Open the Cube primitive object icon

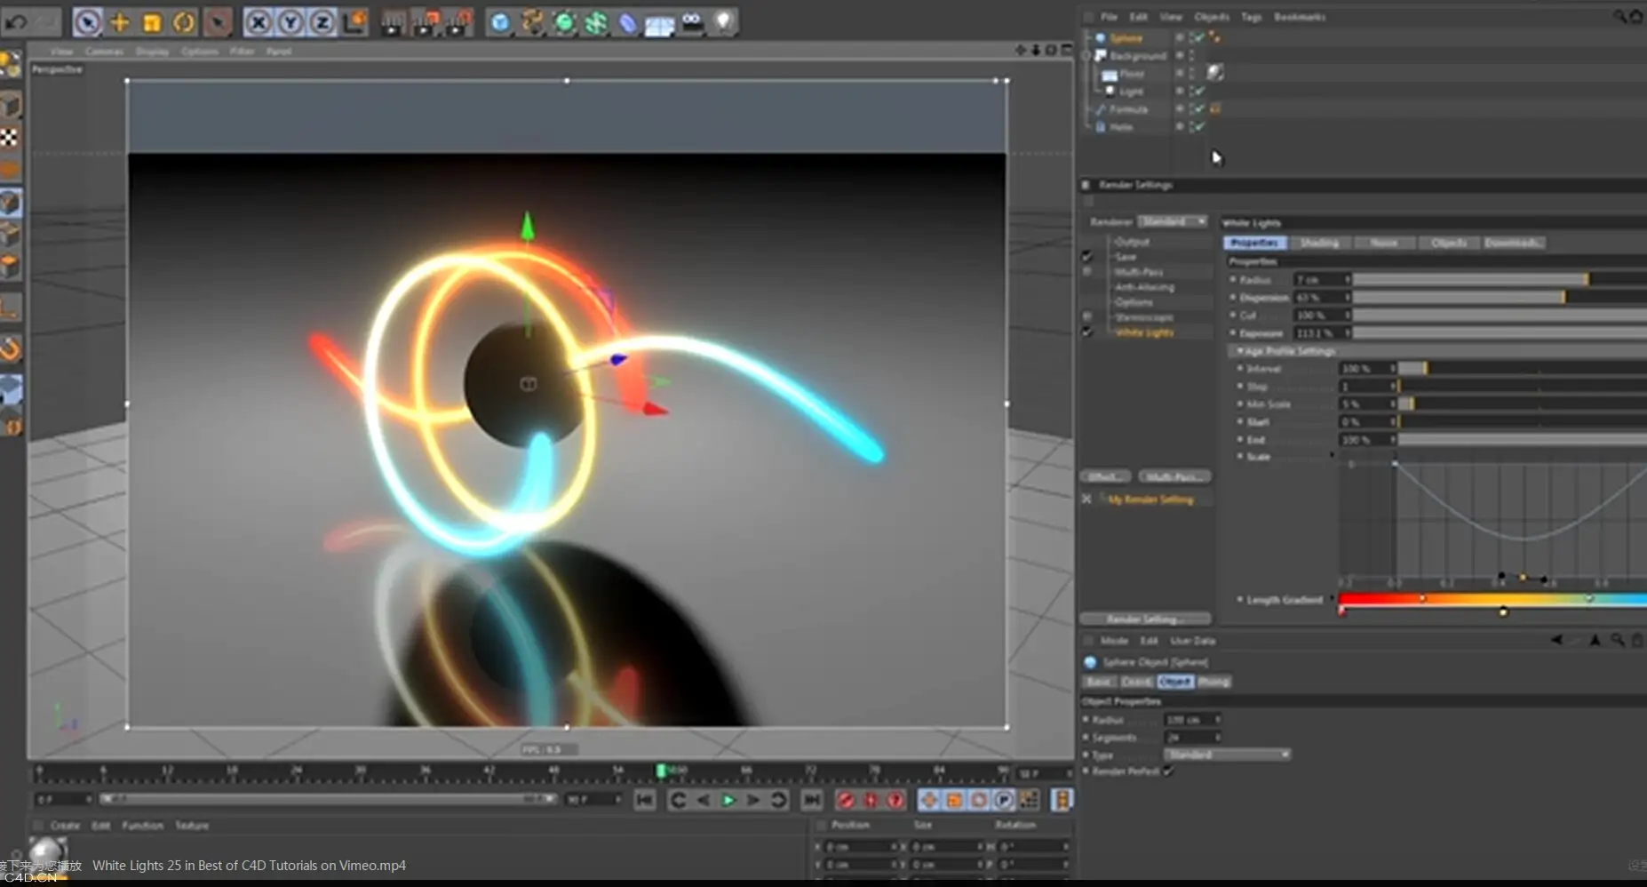point(500,22)
